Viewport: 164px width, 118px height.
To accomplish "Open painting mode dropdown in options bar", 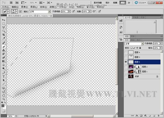I will point(40,11).
